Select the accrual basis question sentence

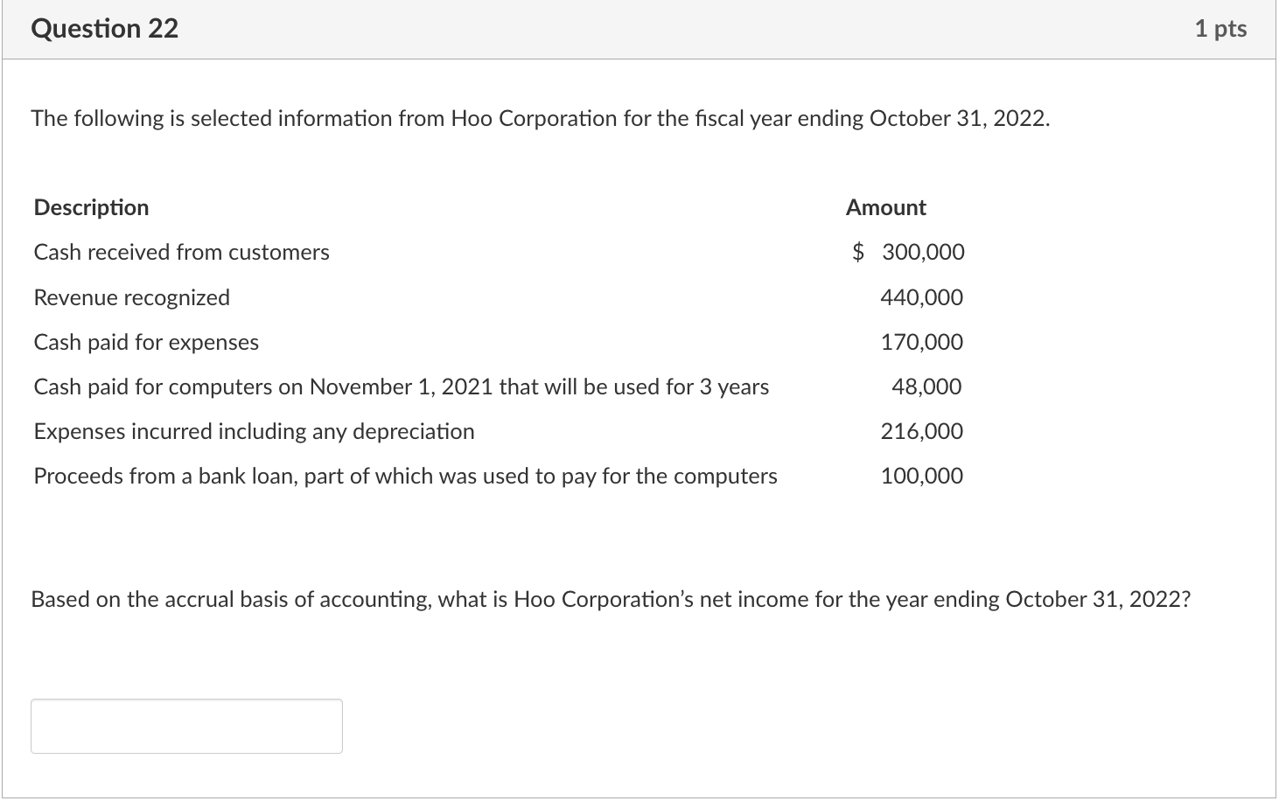coord(611,599)
